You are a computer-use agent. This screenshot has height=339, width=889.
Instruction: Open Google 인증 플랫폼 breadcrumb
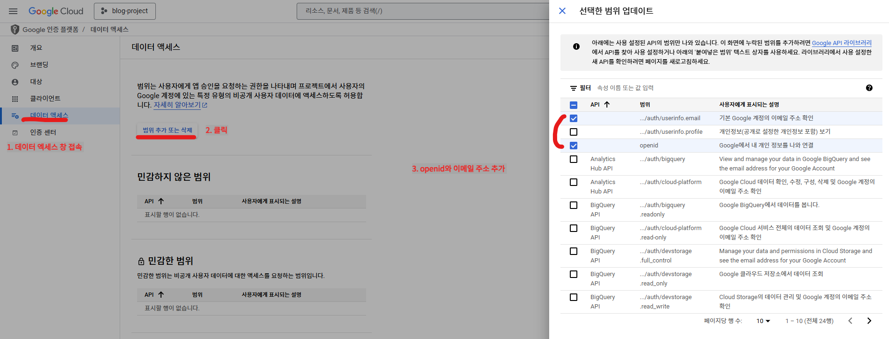[x=51, y=29]
